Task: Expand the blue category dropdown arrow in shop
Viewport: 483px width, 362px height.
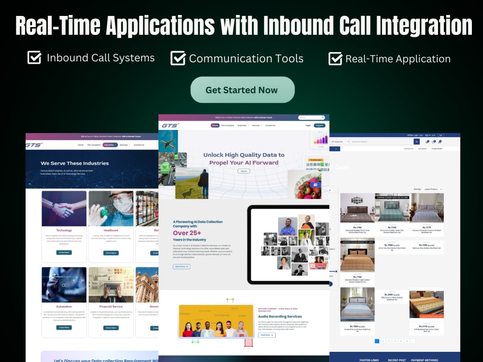Action: point(335,149)
